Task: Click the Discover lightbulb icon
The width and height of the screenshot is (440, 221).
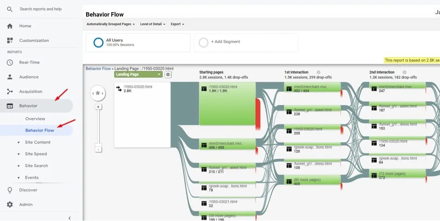Action: click(x=9, y=190)
